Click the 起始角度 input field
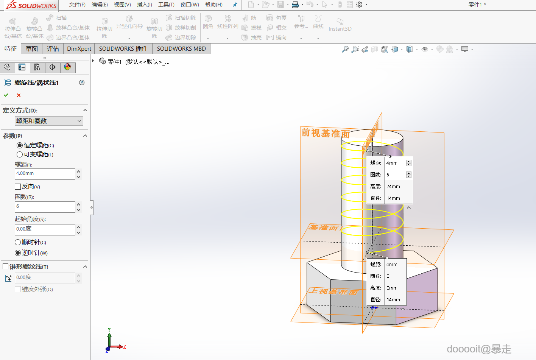The image size is (536, 360). click(x=45, y=229)
